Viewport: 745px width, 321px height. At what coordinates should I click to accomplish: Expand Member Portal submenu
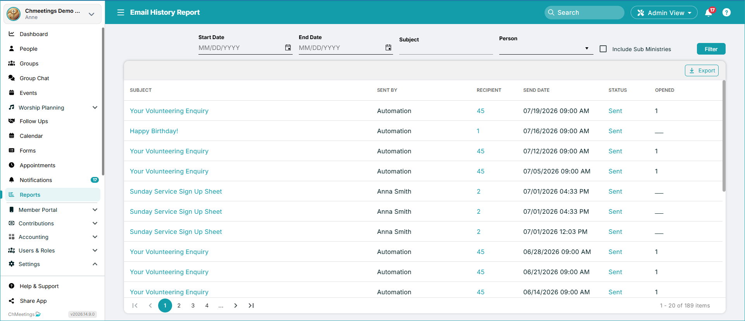click(95, 210)
